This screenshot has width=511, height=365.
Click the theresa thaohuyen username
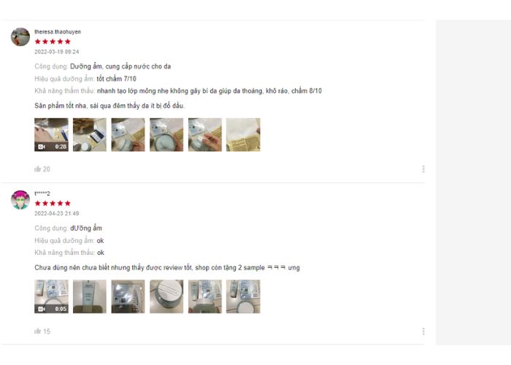[58, 31]
